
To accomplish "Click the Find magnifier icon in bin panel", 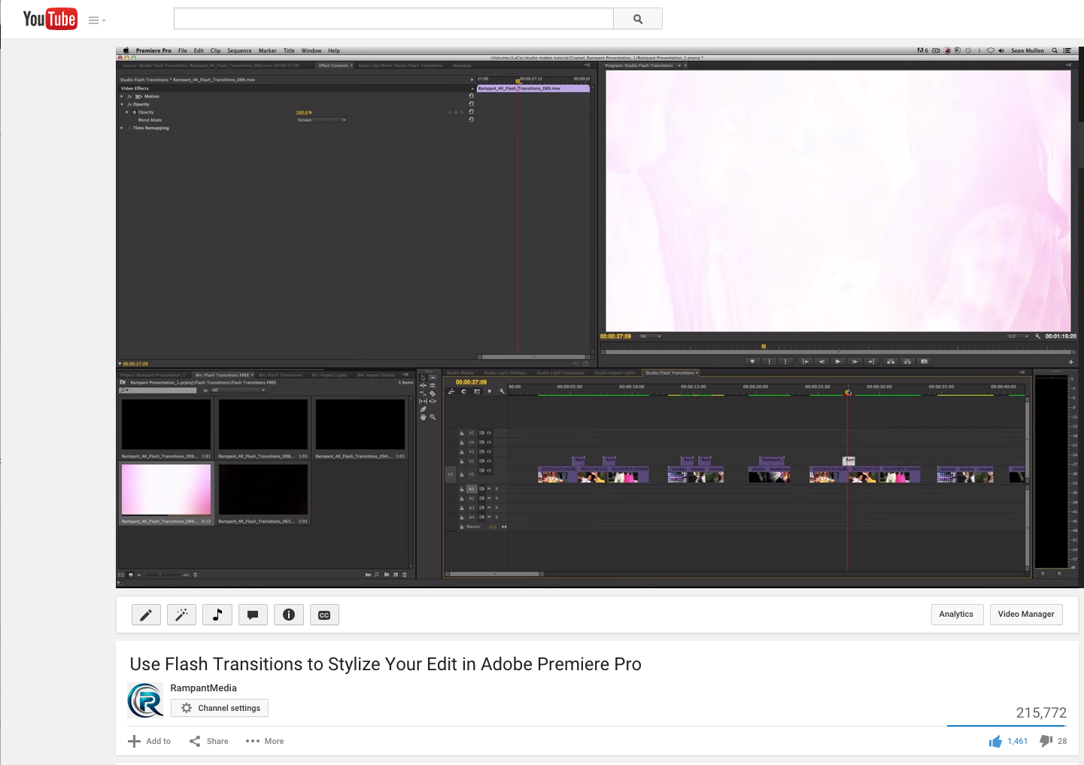I will click(x=377, y=575).
